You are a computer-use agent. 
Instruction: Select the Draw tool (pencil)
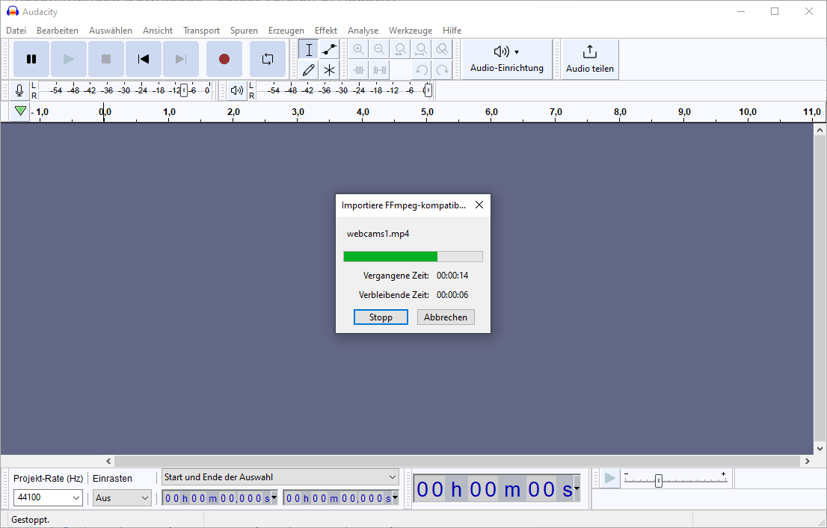click(x=308, y=69)
